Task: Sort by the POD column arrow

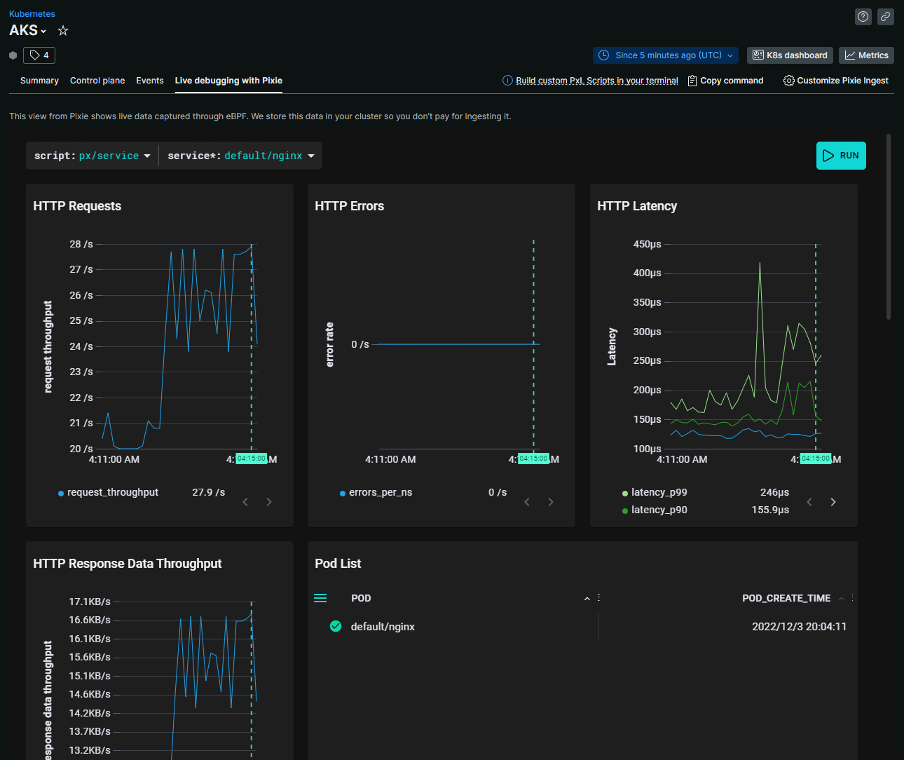Action: coord(587,599)
